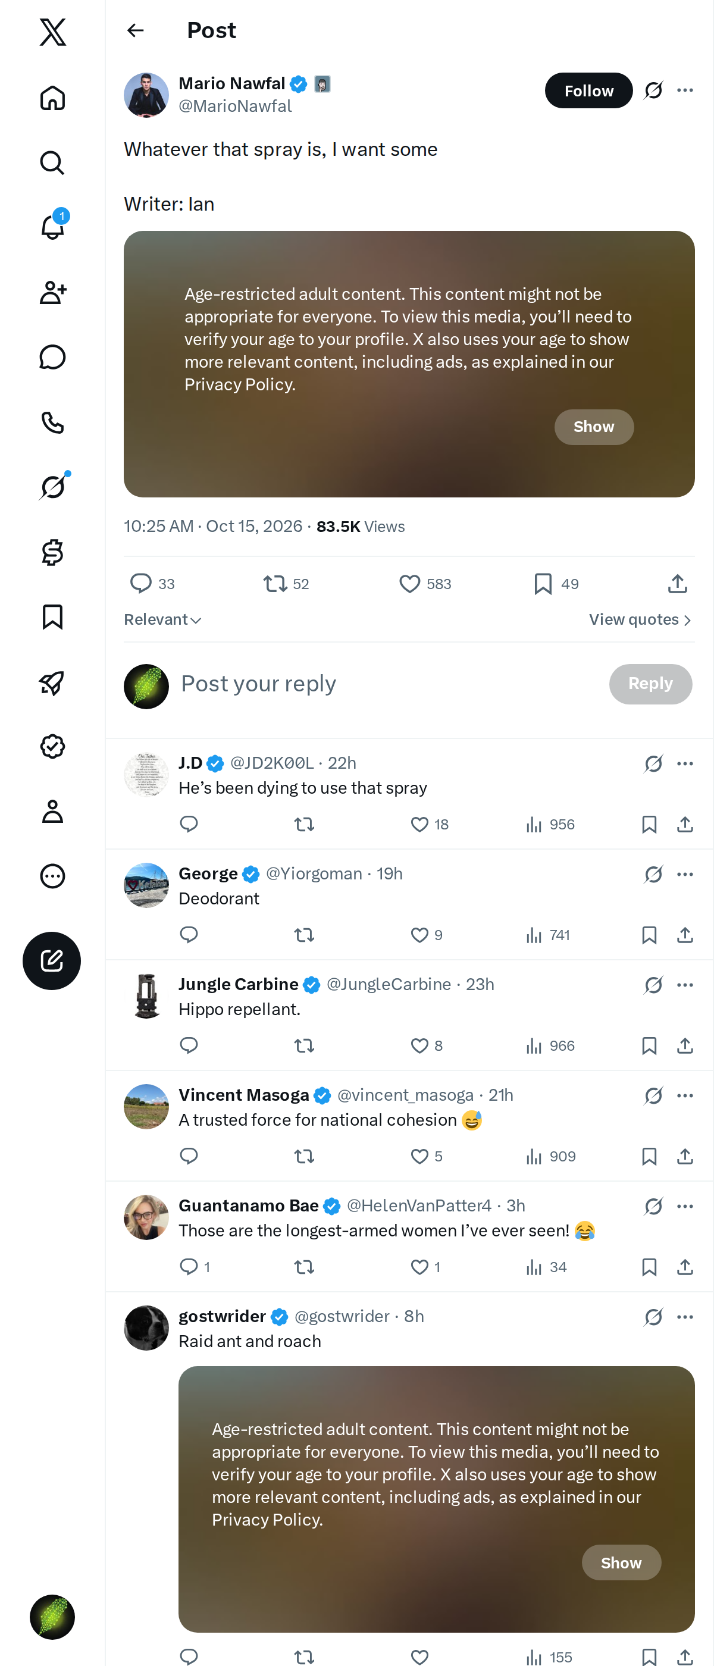Image resolution: width=714 pixels, height=1666 pixels.
Task: Open the Search sidebar item
Action: click(x=52, y=162)
